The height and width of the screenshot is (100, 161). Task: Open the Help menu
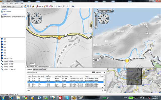coord(22,4)
